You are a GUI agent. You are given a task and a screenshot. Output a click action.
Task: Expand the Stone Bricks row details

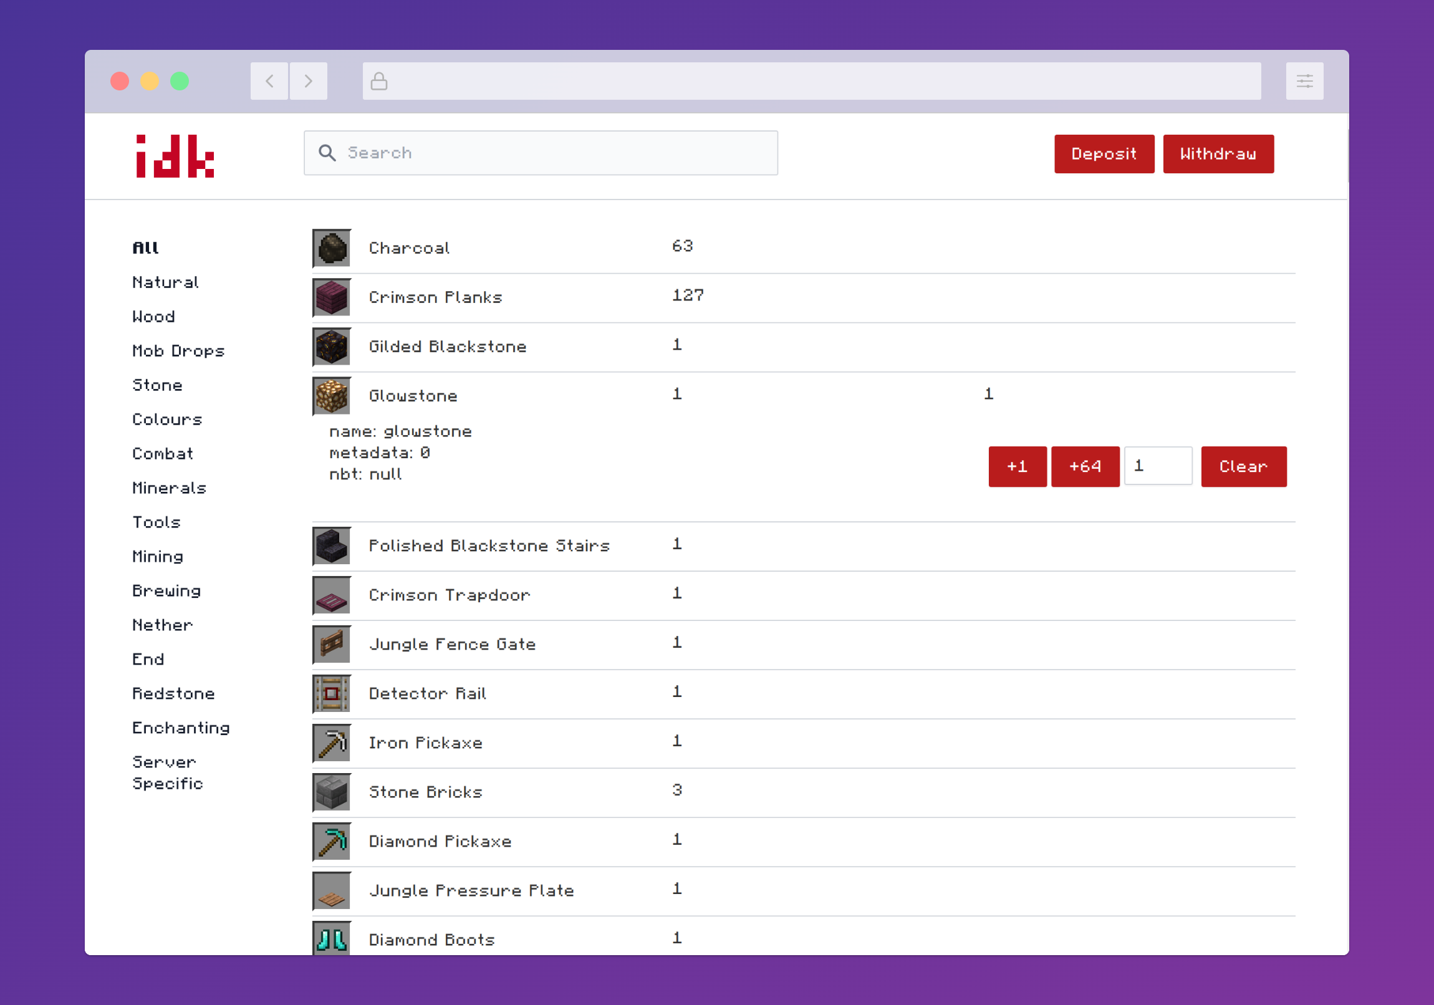[425, 792]
